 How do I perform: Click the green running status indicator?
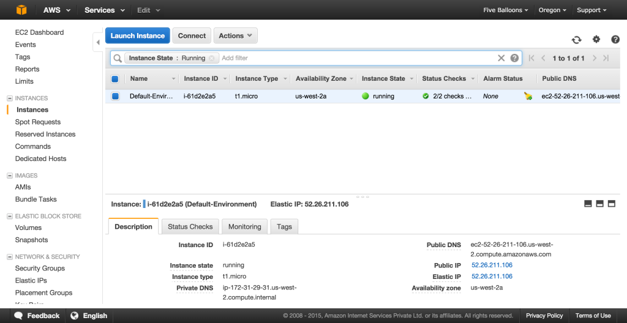365,96
